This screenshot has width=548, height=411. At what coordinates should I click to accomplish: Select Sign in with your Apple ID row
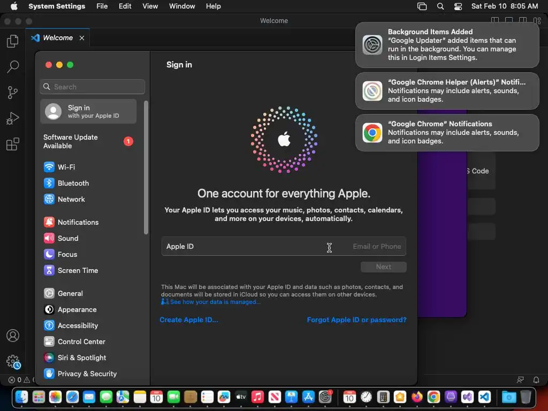click(88, 111)
